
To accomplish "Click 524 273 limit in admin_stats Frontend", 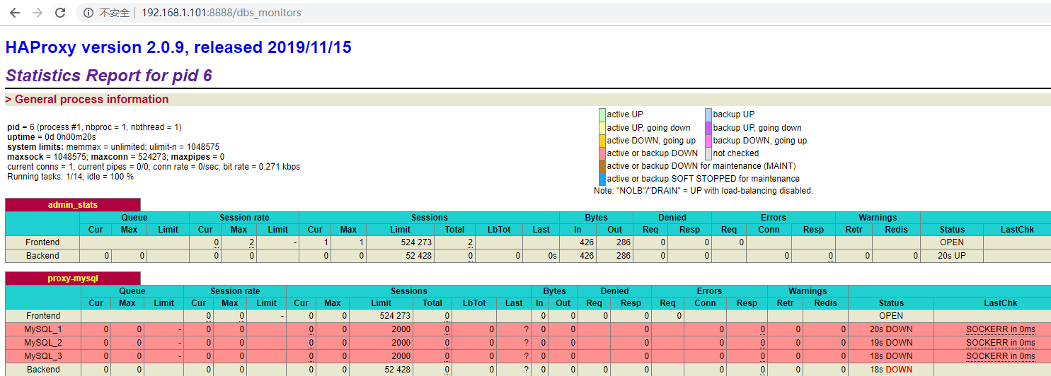I will click(415, 242).
